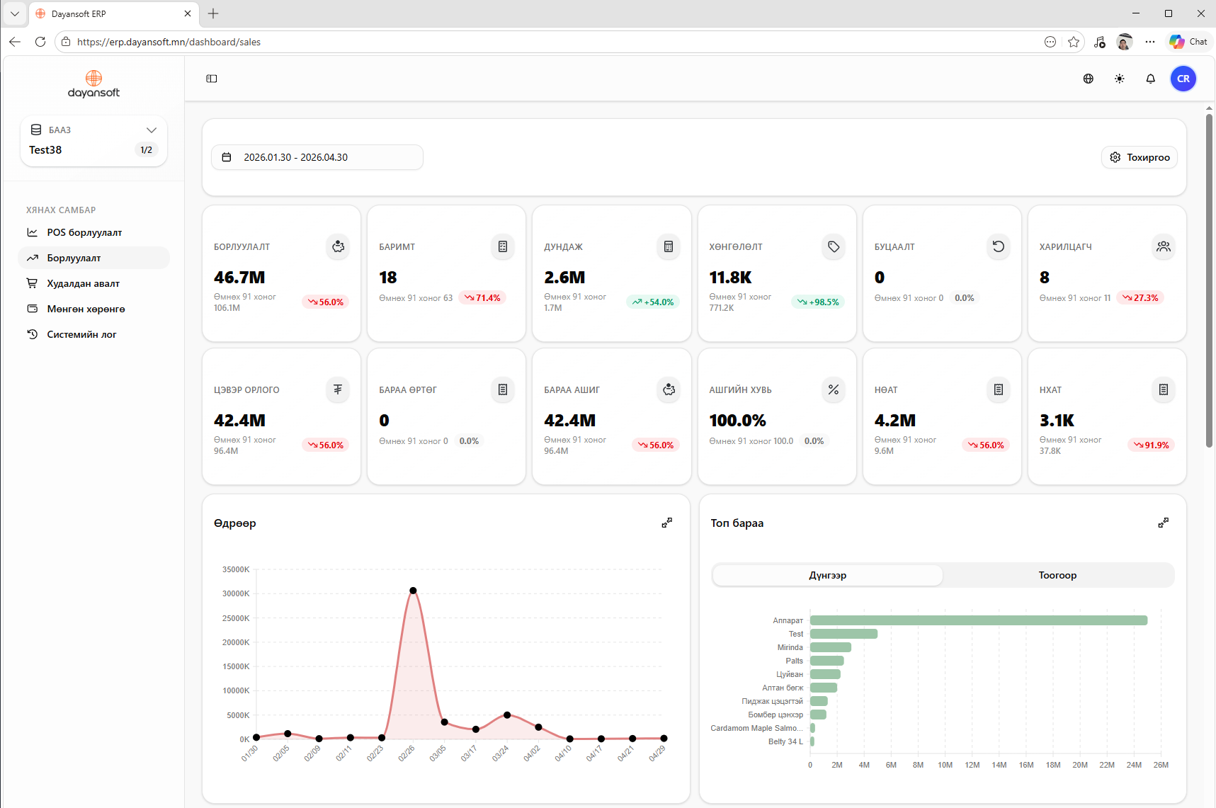Open a new browser tab
Viewport: 1216px width, 808px height.
coord(213,13)
